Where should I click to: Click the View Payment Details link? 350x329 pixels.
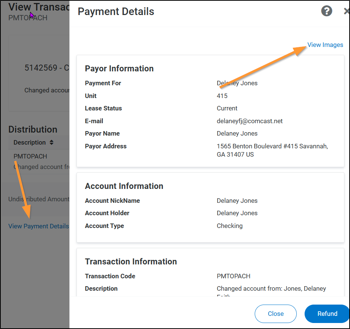point(39,226)
